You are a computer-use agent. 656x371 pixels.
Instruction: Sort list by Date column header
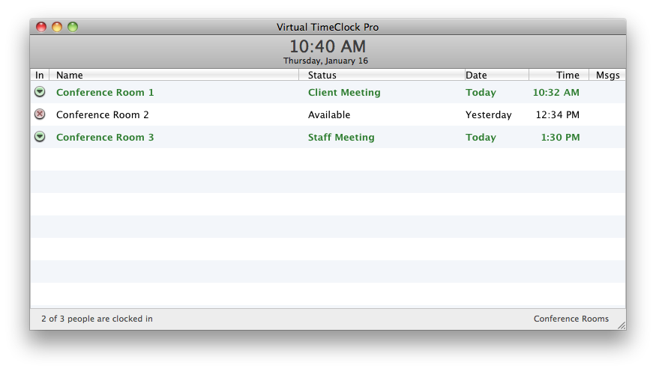click(x=497, y=75)
